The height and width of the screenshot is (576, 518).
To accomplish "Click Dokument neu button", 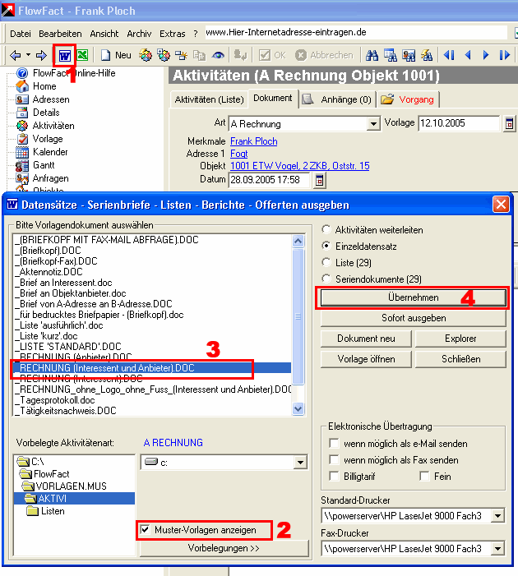I will [x=366, y=339].
